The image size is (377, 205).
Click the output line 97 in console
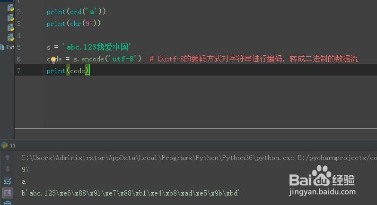25,170
